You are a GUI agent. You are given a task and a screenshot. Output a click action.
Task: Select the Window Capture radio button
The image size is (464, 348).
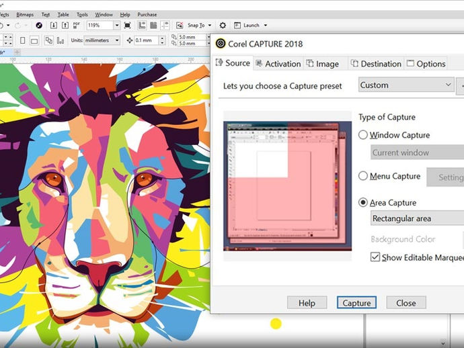point(363,135)
